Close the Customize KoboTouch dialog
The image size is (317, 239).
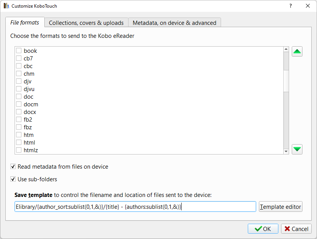pos(308,6)
